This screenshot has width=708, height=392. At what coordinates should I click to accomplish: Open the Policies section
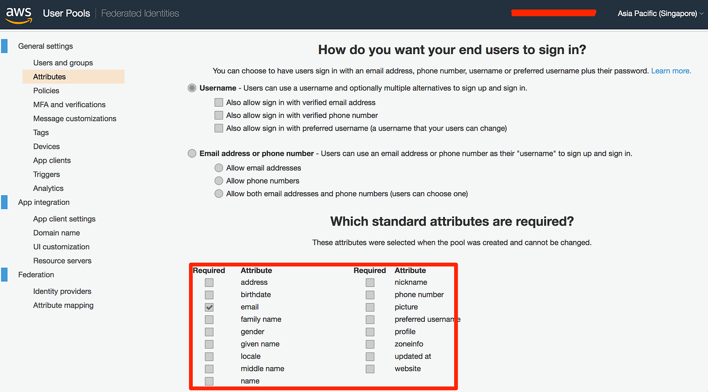tap(46, 91)
